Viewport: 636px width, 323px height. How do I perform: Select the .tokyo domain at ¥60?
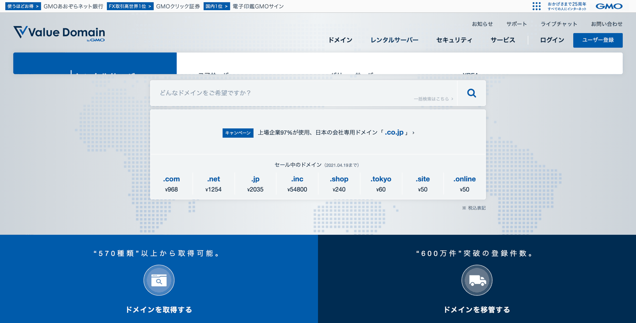[x=381, y=184]
